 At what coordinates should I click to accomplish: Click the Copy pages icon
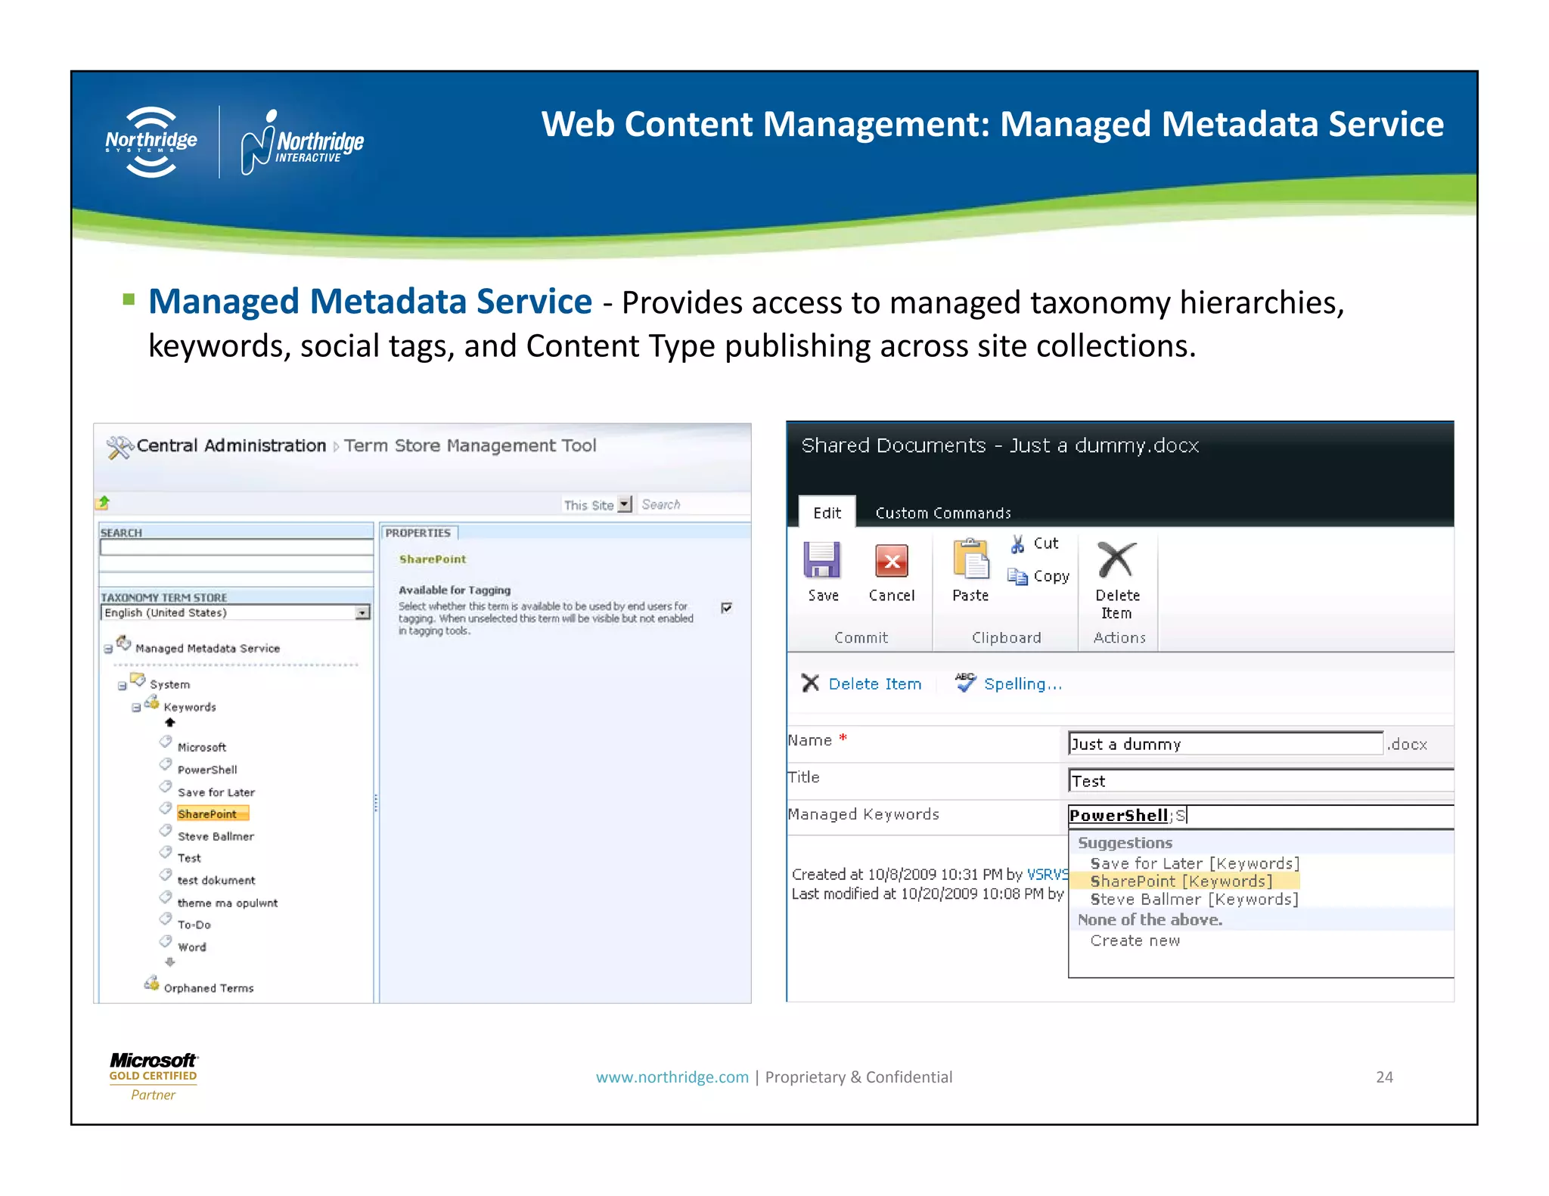[x=1017, y=577]
